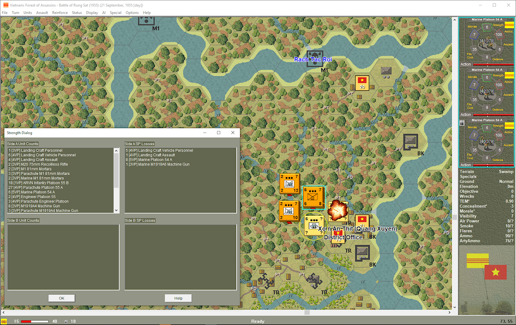This screenshot has width=516, height=325.
Task: Click the flag icon on the second Marine Platoon card
Action: [509, 75]
